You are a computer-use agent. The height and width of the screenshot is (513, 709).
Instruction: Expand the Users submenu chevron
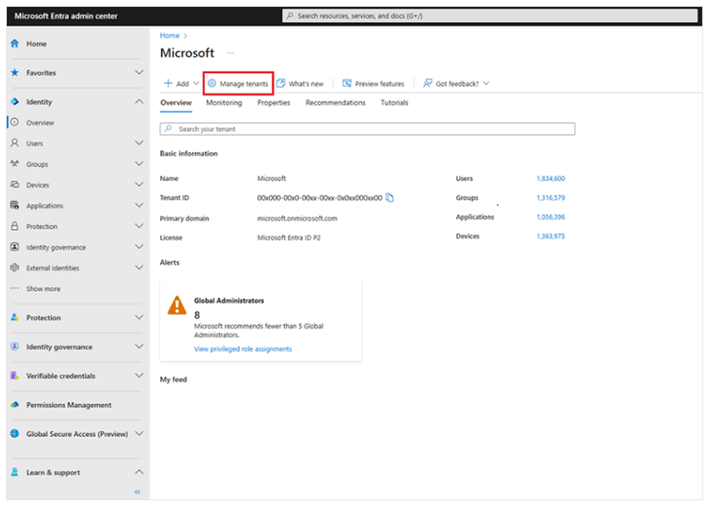point(140,143)
